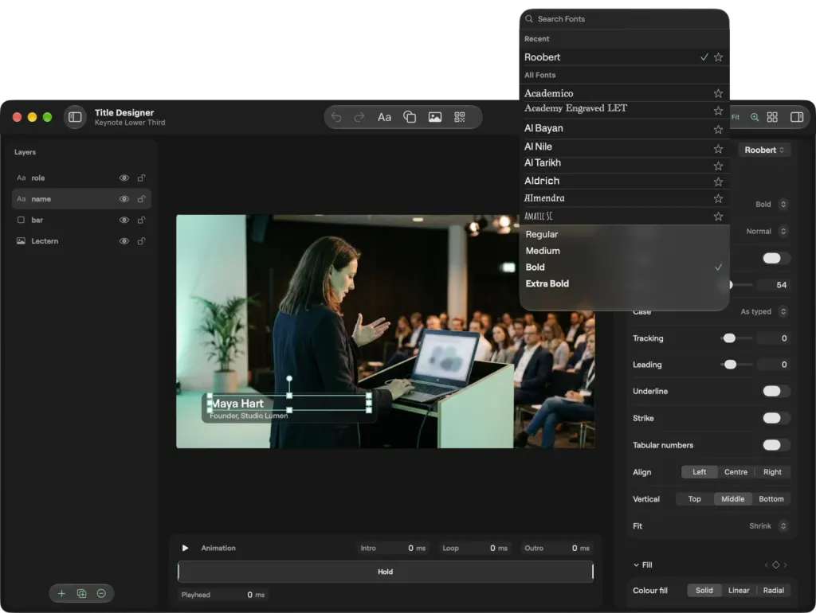This screenshot has height=613, width=816.
Task: Click the redo arrow in toolbar
Action: [x=359, y=117]
